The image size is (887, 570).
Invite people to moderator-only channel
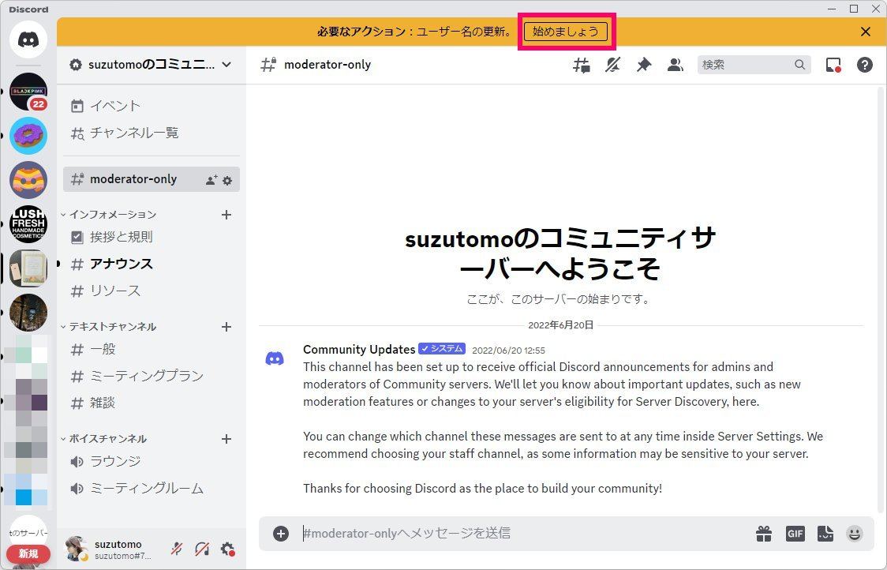coord(211,180)
